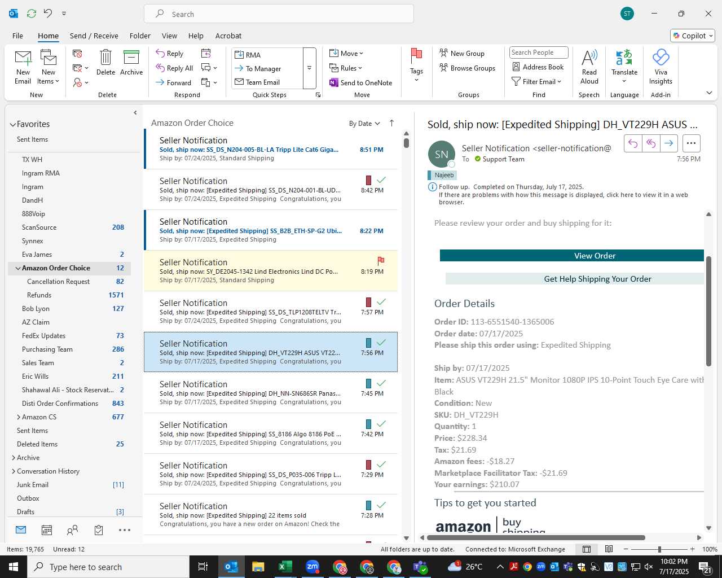Screen dimensions: 722x578
Task: Open the Calendar view icon
Action: pos(47,530)
